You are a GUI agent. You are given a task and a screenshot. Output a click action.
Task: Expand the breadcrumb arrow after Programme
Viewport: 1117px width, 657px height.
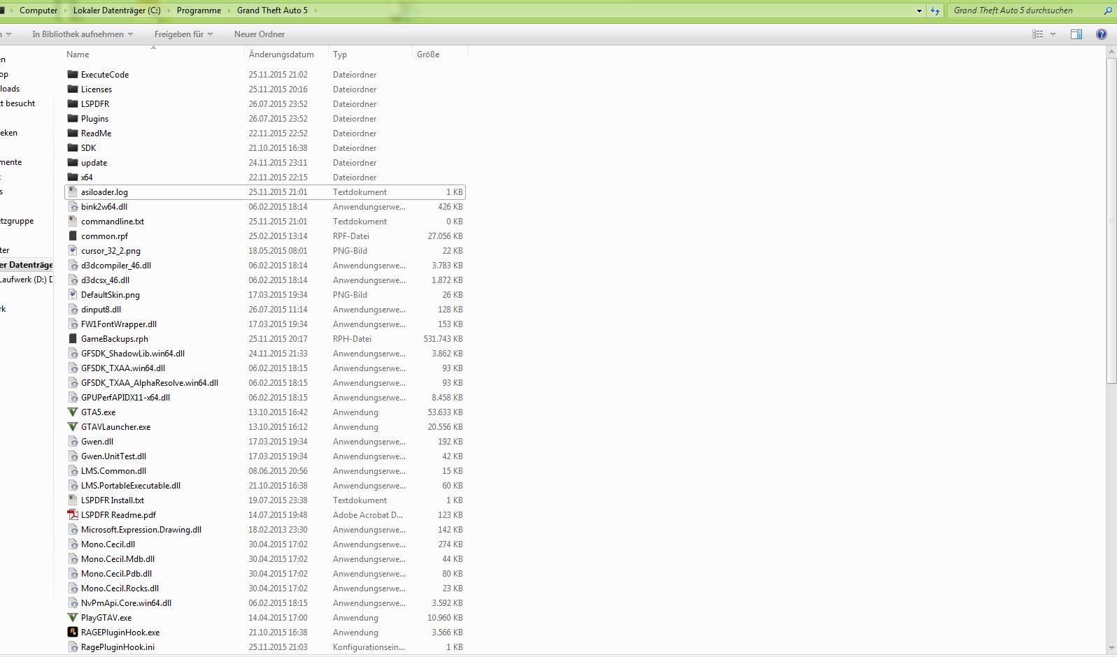coord(229,10)
